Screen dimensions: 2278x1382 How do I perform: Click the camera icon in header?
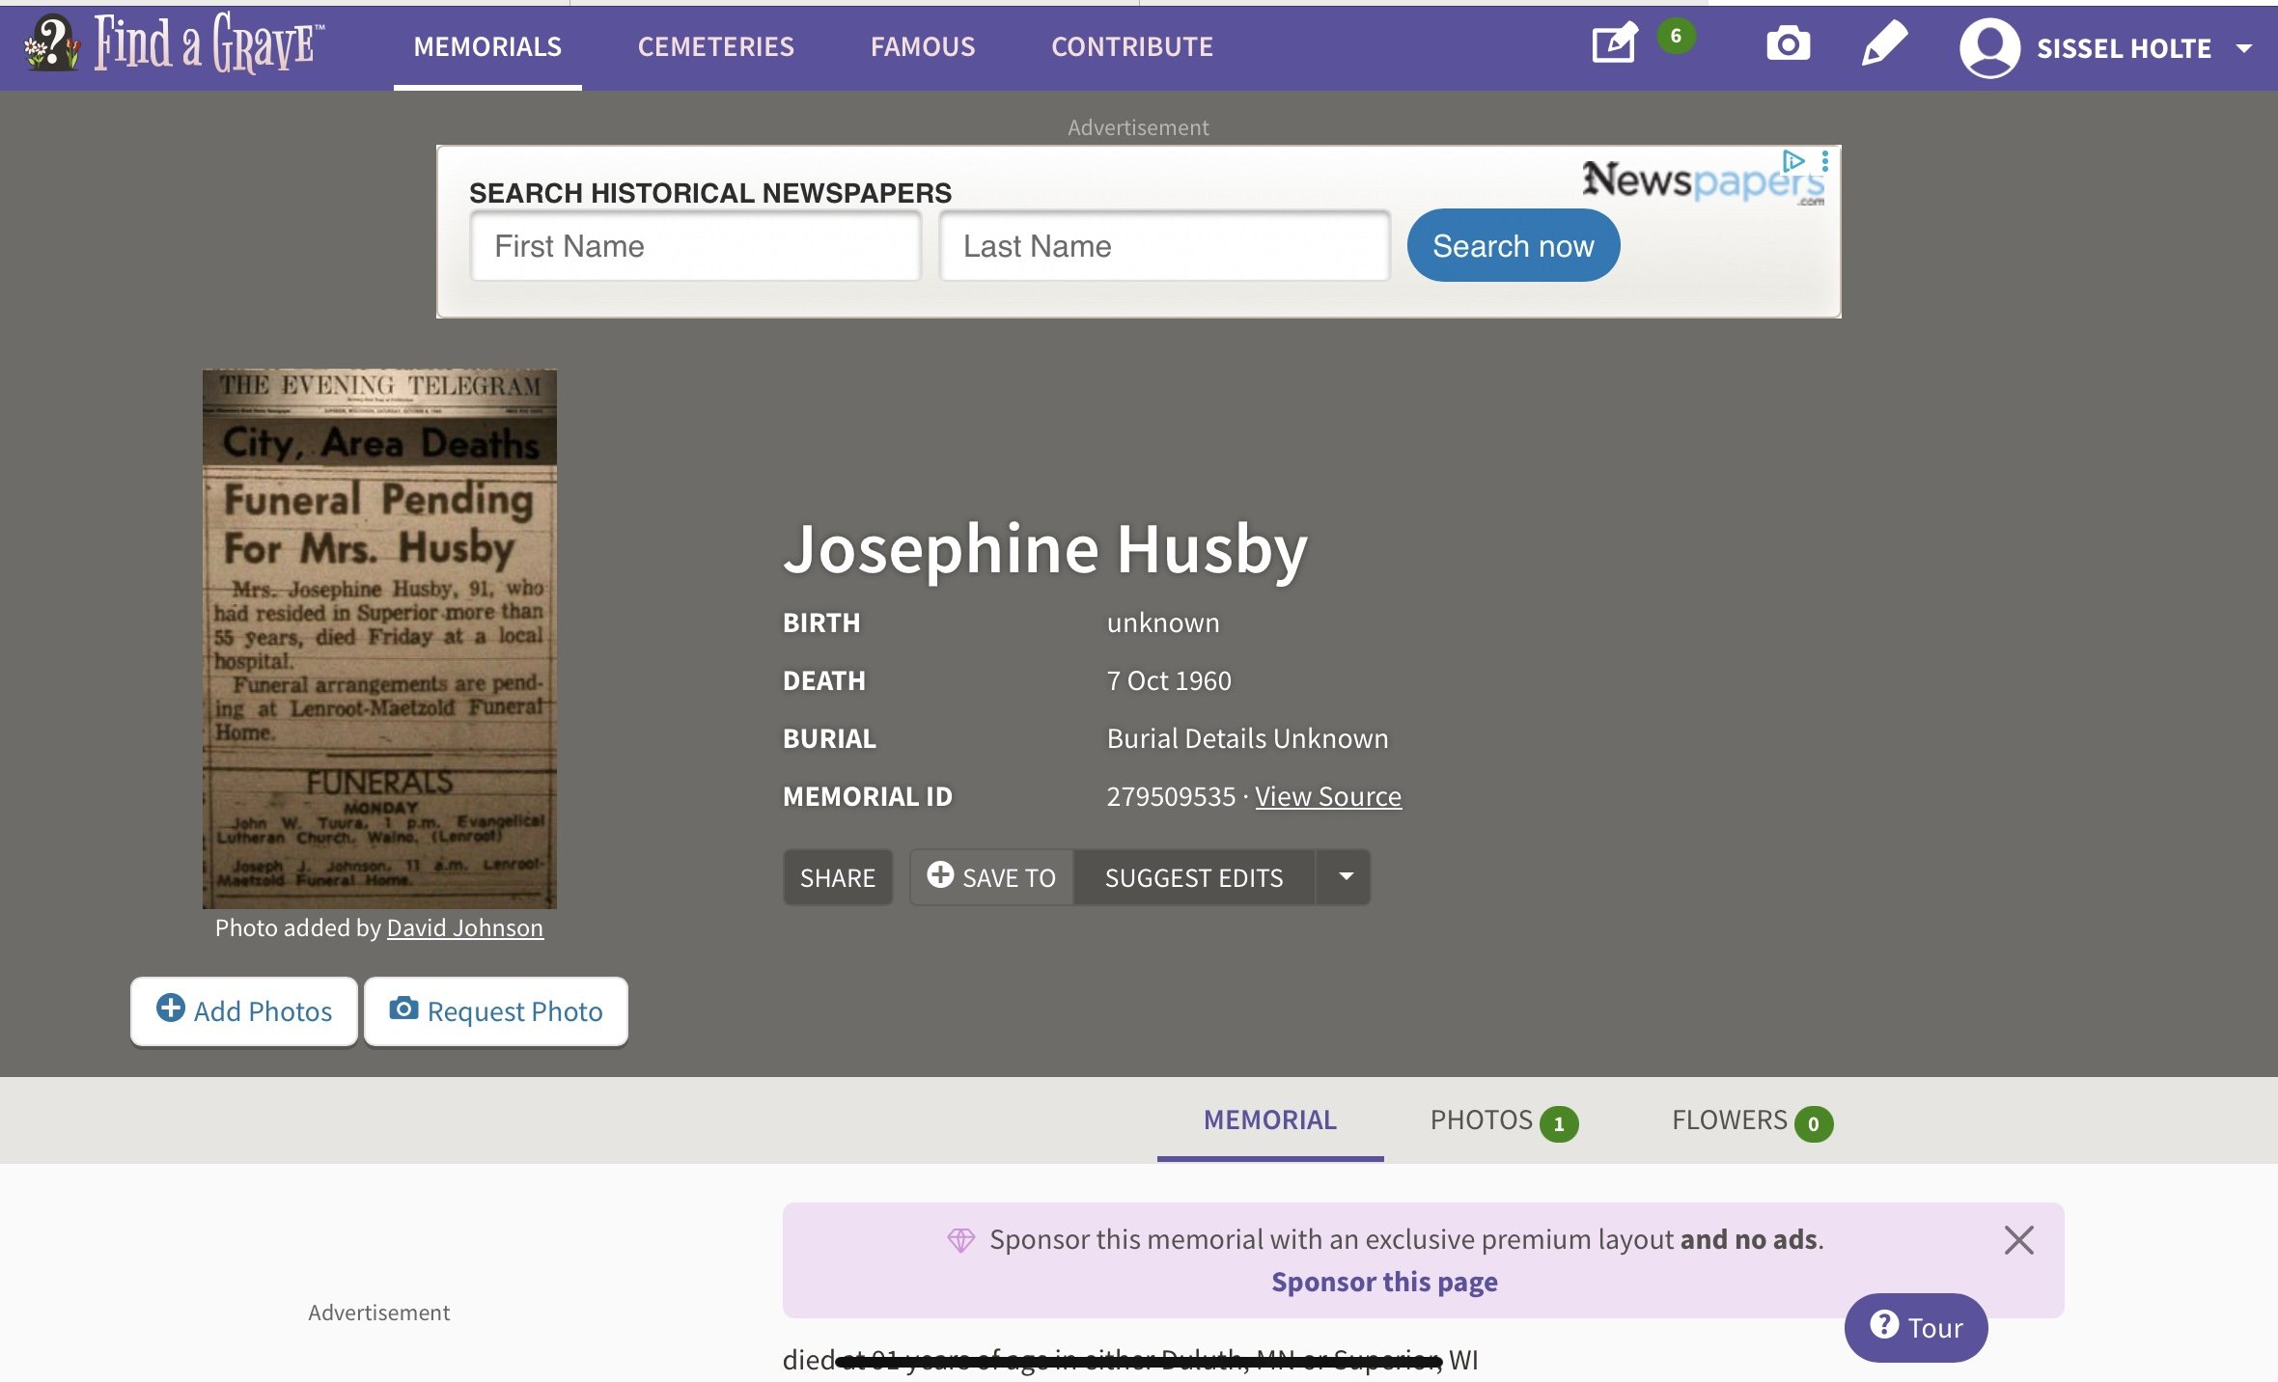1788,44
